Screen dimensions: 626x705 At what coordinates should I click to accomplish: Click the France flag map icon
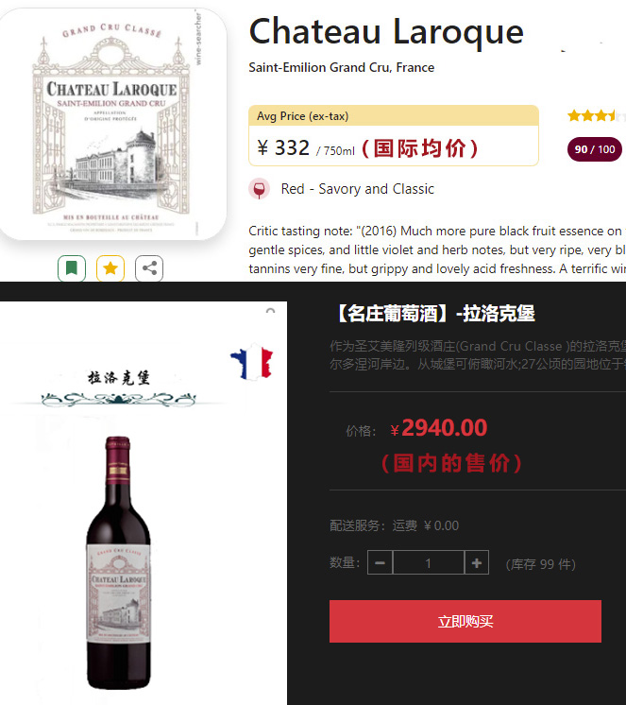(252, 362)
